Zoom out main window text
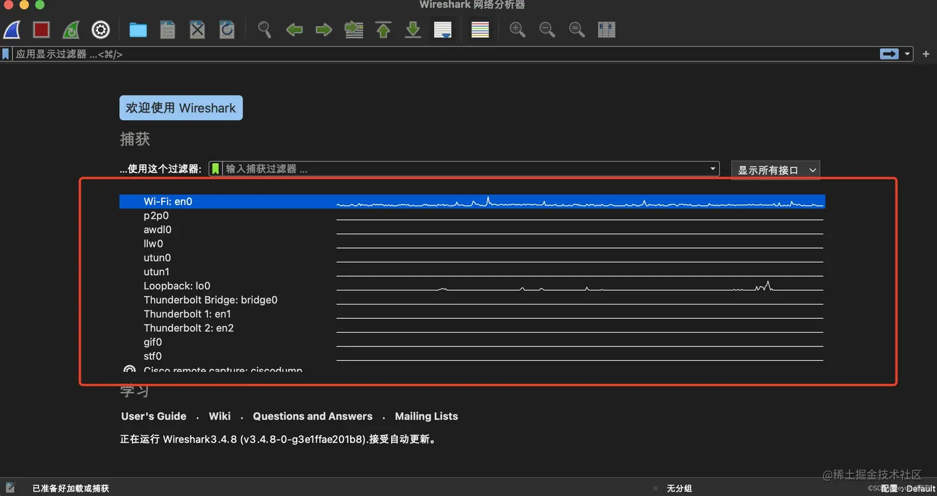The width and height of the screenshot is (937, 496). point(547,30)
